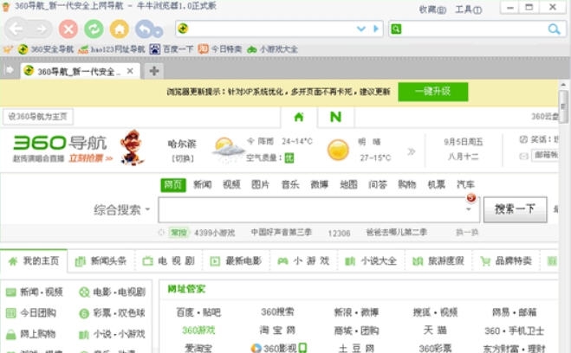Select the 小说大全 navigation tab
The width and height of the screenshot is (571, 353).
(x=371, y=261)
